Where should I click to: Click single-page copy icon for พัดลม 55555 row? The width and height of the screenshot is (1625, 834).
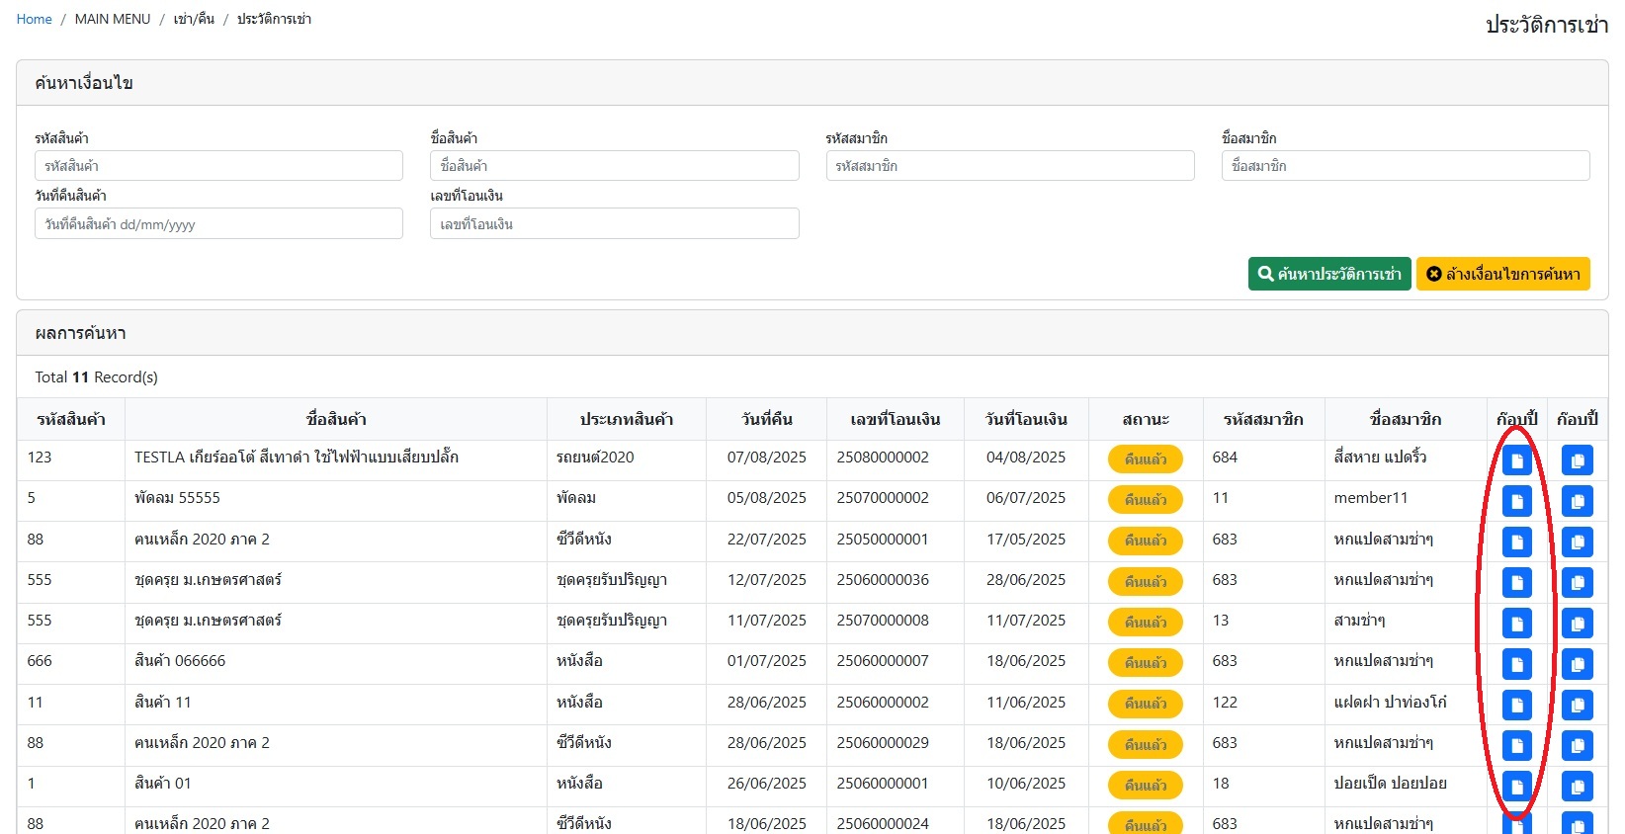(x=1516, y=501)
